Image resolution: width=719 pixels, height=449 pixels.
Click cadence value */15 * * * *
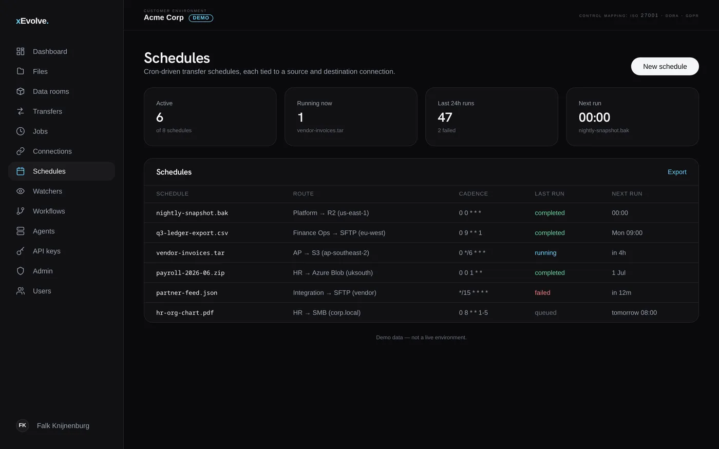474,293
